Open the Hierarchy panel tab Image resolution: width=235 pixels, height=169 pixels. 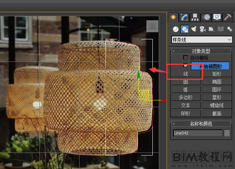pyautogui.click(x=195, y=17)
